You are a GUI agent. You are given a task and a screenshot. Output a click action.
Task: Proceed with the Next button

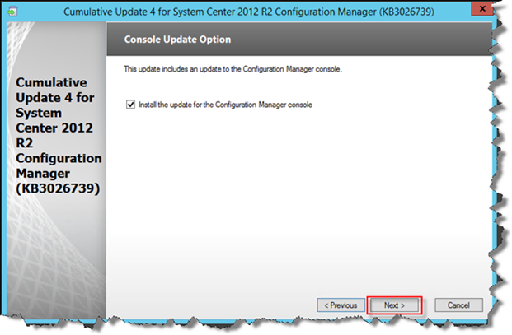[x=394, y=305]
